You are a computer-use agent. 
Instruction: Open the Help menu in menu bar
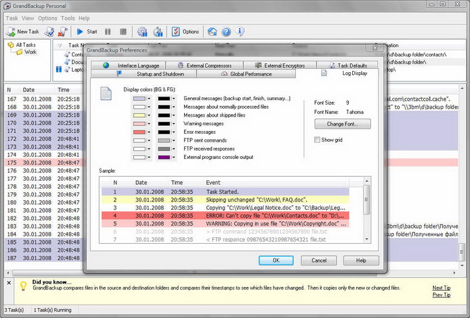(x=84, y=19)
